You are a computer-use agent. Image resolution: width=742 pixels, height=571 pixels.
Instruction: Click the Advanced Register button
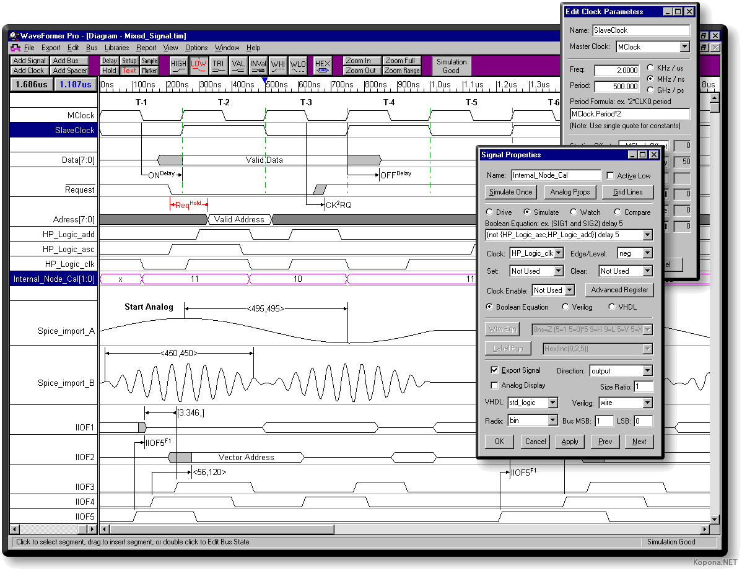coord(619,290)
